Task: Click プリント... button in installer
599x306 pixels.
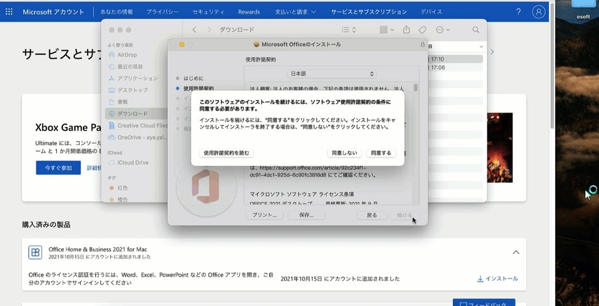Action: pyautogui.click(x=264, y=215)
